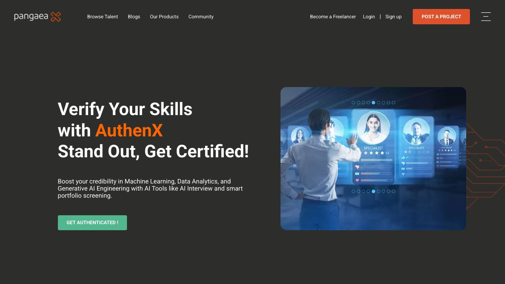Follow the Become a Freelancer link
The image size is (505, 284).
[x=333, y=17]
